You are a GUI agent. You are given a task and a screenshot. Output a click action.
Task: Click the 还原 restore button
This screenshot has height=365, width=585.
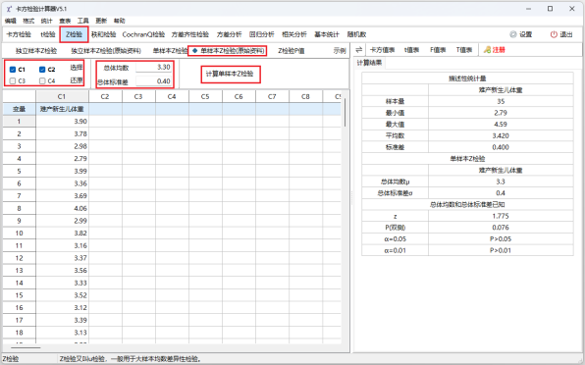[x=77, y=80]
